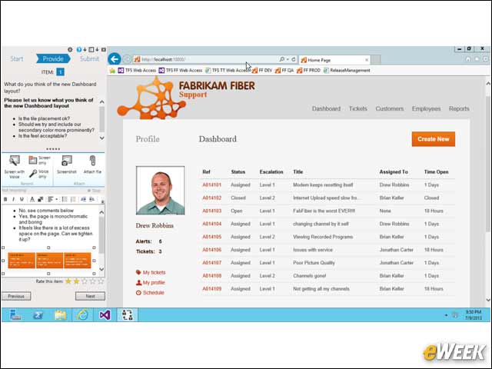
Task: Open PowerShell icon on the taskbar
Action: (x=38, y=314)
